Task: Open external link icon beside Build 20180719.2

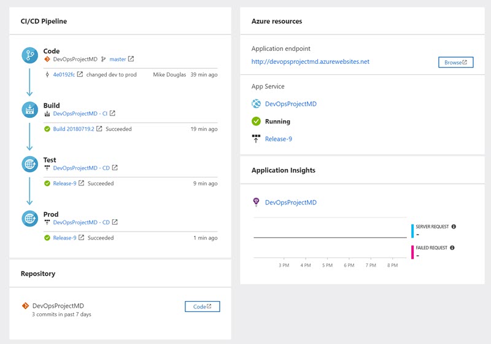Action: (99, 128)
